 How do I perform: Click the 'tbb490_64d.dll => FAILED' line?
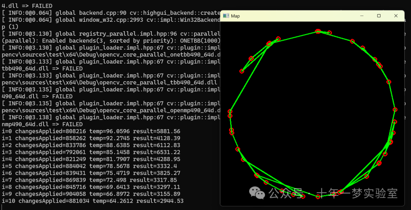42,69
